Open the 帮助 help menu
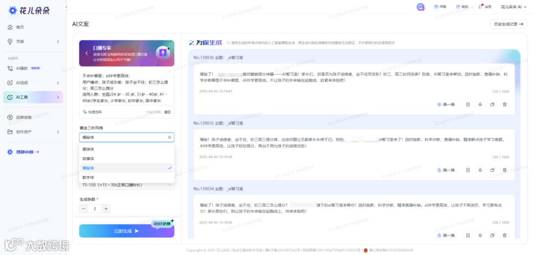 [462, 7]
